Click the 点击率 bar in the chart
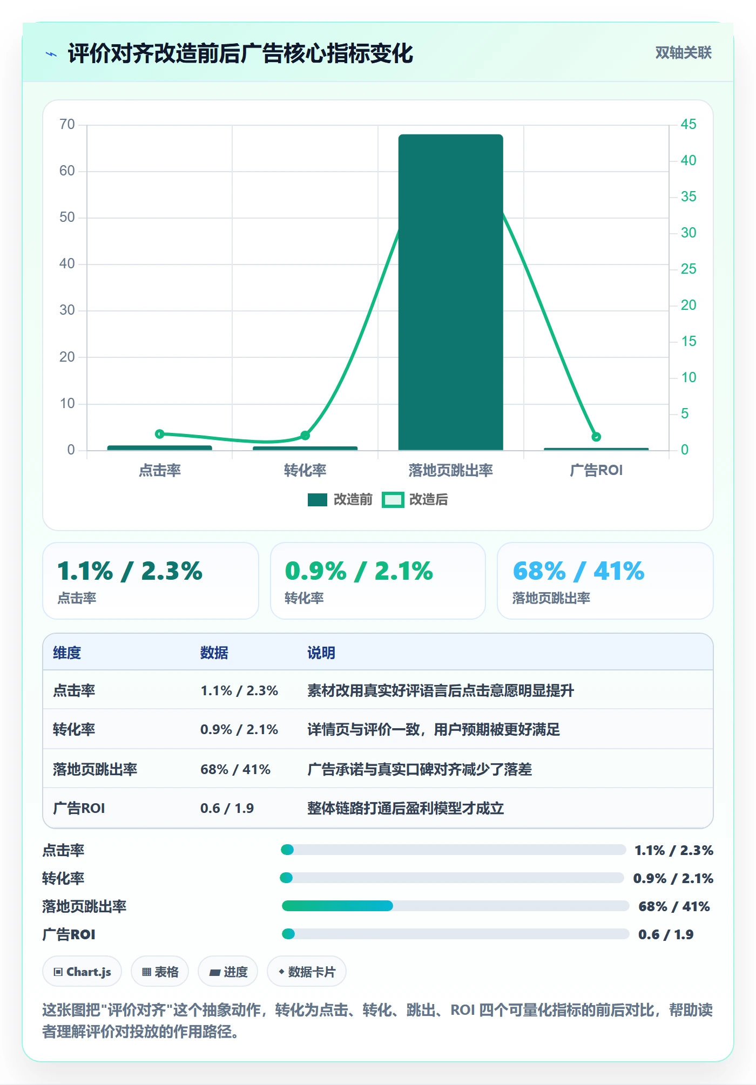The width and height of the screenshot is (756, 1085). pyautogui.click(x=160, y=447)
